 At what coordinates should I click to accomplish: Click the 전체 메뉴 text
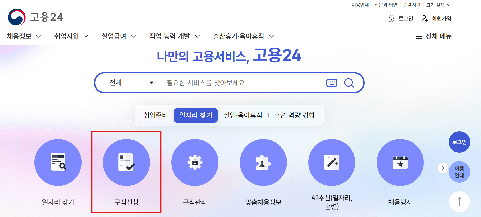tap(439, 36)
